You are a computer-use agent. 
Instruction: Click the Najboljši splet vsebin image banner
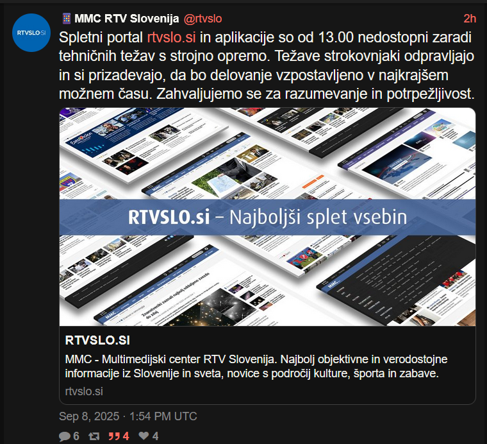[267, 217]
